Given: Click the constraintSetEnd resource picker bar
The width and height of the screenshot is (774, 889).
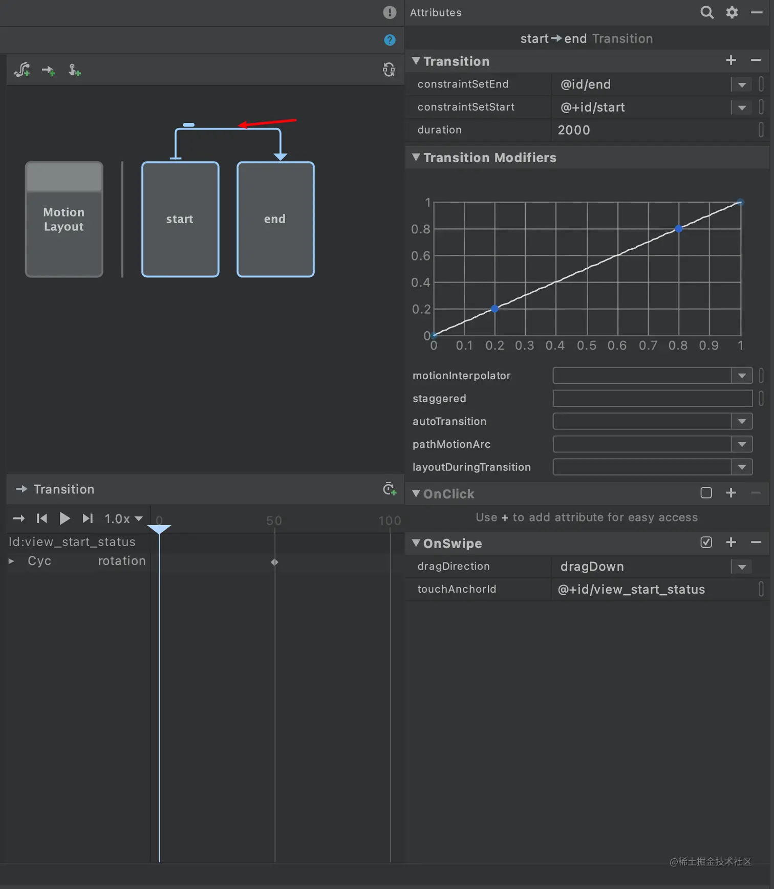Looking at the screenshot, I should click(761, 84).
